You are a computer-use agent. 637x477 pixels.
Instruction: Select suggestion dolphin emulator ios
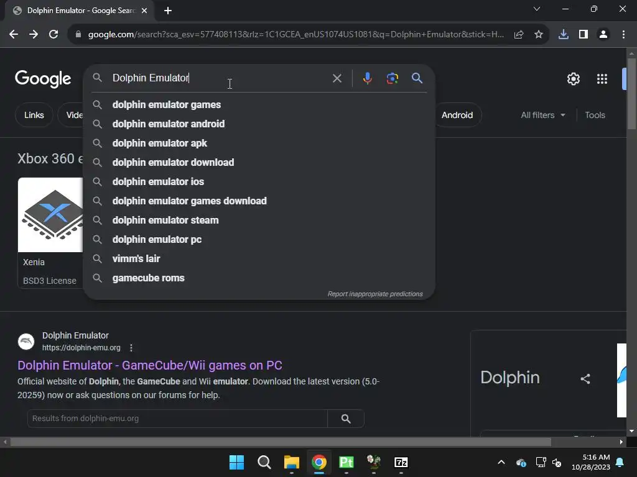259,182
